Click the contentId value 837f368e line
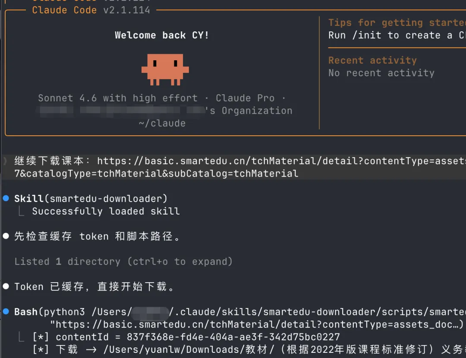The image size is (466, 358). coord(186,337)
